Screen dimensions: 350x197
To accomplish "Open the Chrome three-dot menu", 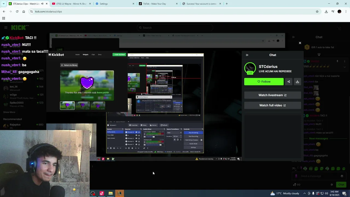I will point(346,11).
